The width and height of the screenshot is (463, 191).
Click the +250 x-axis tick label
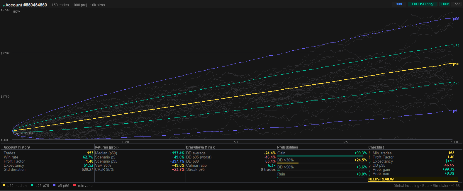(125, 142)
